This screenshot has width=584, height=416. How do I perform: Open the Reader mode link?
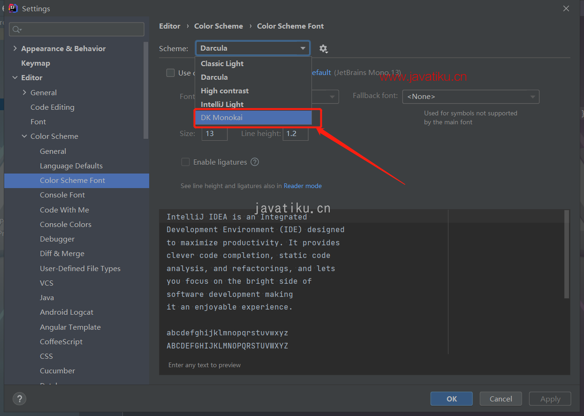[x=303, y=186]
